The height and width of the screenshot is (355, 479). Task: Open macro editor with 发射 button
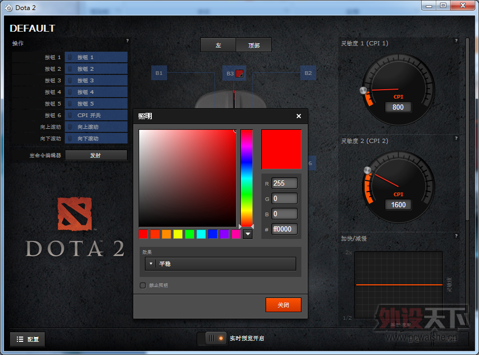(96, 155)
